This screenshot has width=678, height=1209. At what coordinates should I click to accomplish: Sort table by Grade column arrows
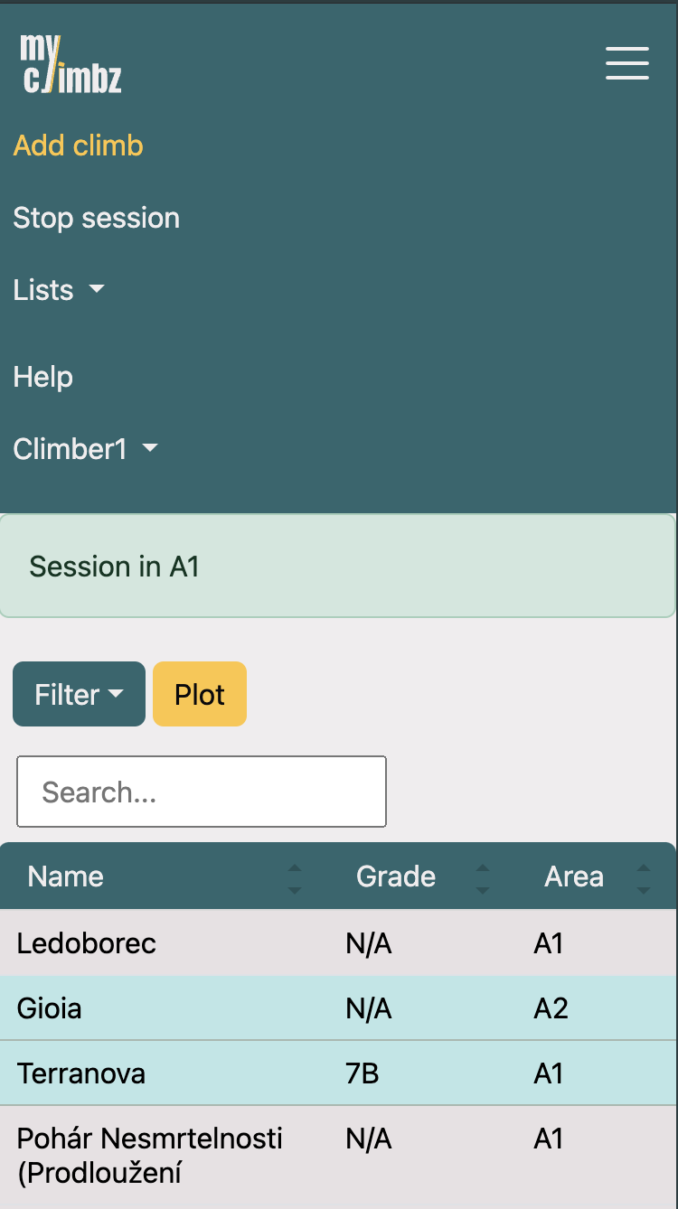[x=483, y=878]
